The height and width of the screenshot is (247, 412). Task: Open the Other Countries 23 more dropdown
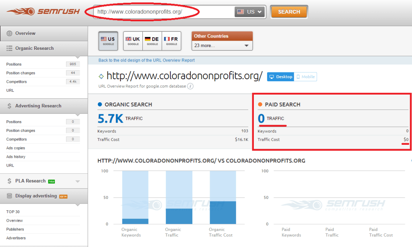coord(222,45)
